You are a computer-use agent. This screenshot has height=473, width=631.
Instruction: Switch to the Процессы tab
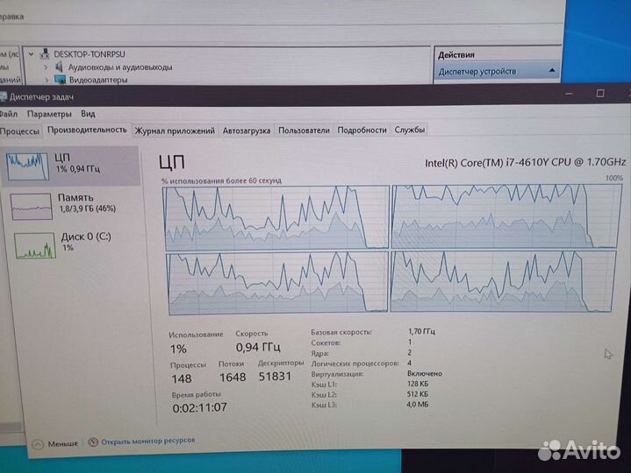(19, 131)
